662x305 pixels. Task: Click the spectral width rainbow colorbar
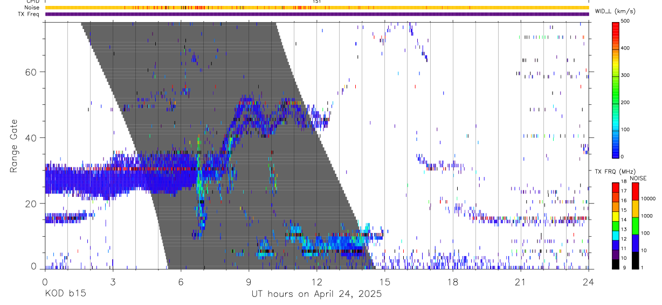point(616,89)
